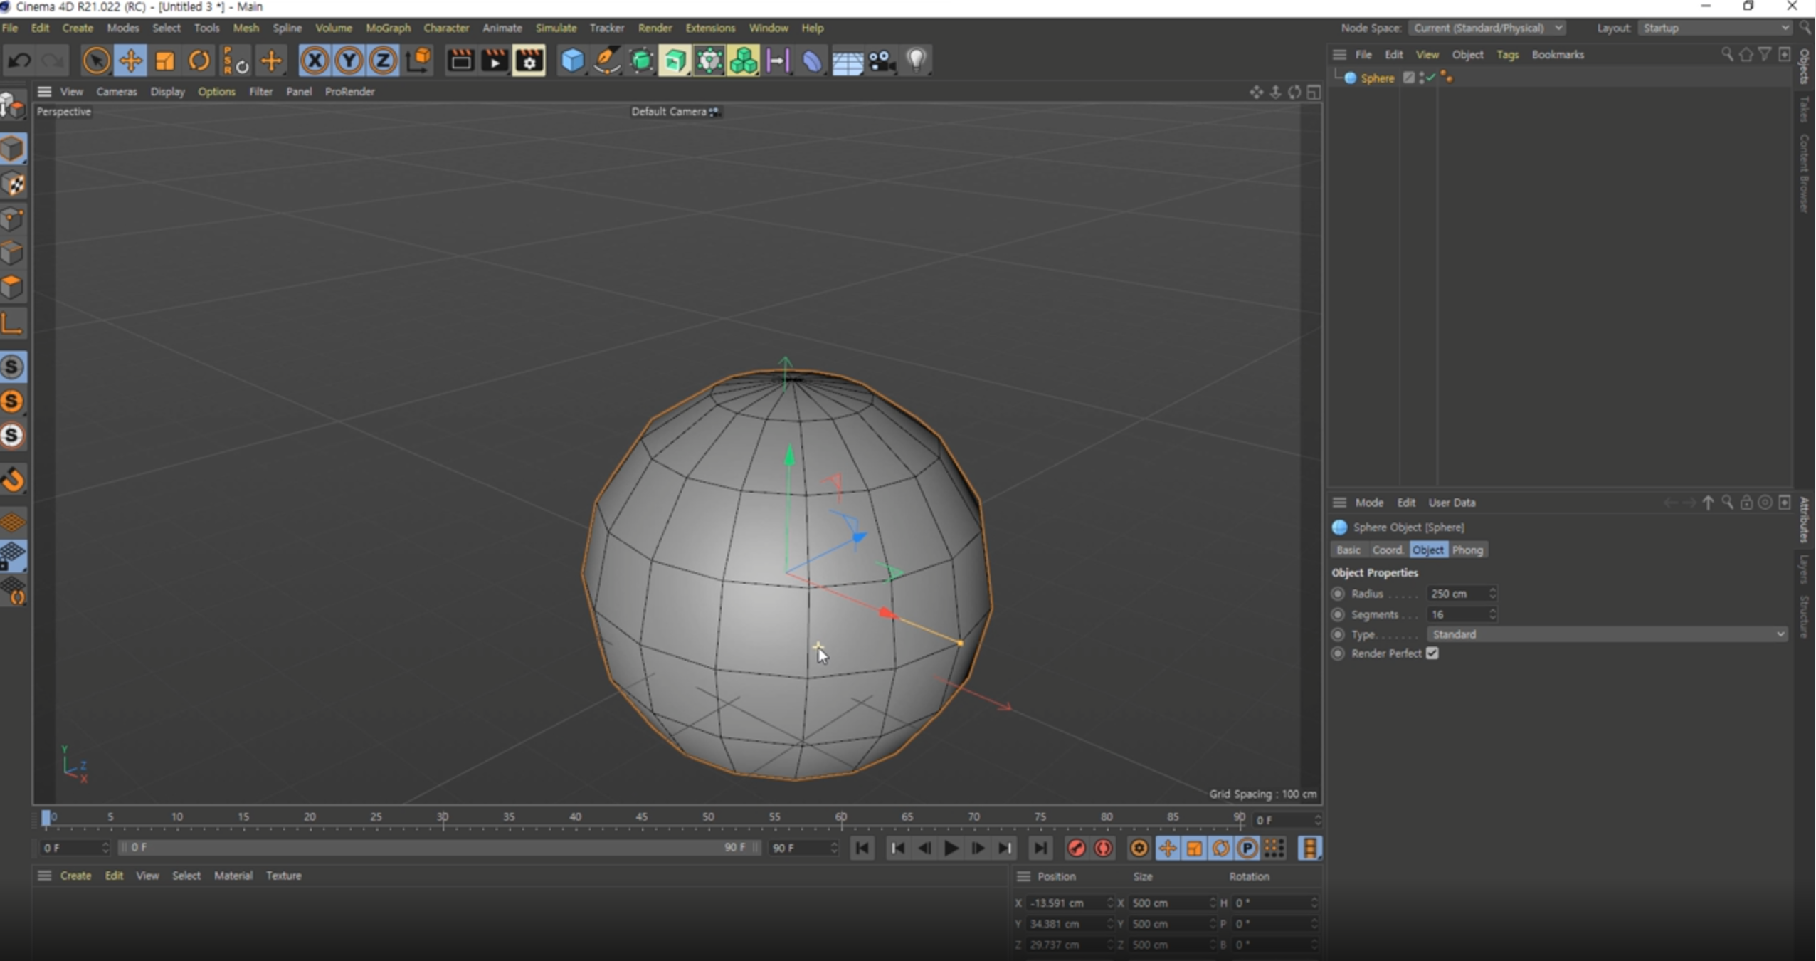Select the Rotate tool
Viewport: 1816px width, 961px height.
coord(199,61)
